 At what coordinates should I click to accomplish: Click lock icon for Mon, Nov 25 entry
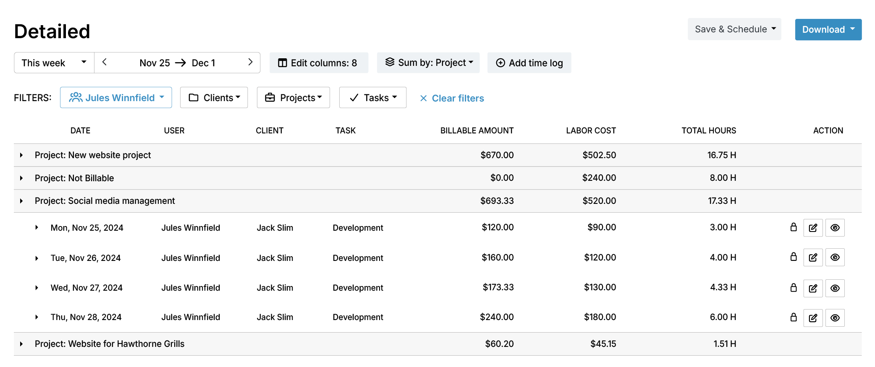pyautogui.click(x=793, y=227)
